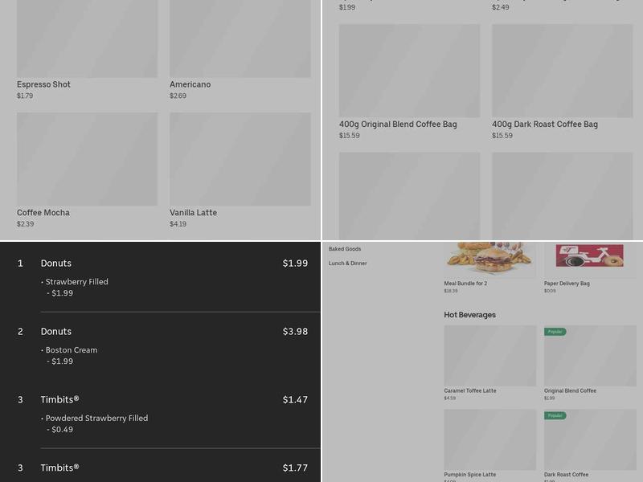Open the Caramel Toffee Latte item
Image resolution: width=643 pixels, height=482 pixels.
coord(489,356)
